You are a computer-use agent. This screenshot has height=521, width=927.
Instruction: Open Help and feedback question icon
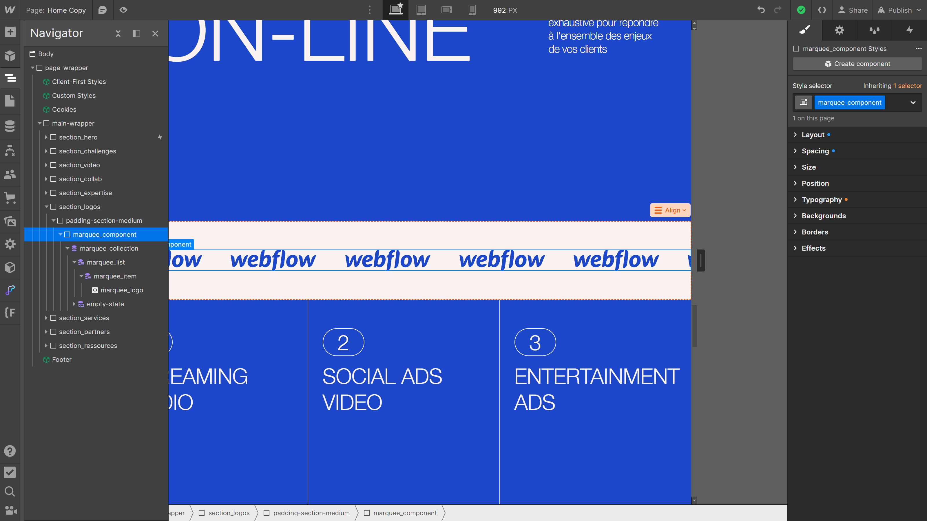click(x=10, y=451)
